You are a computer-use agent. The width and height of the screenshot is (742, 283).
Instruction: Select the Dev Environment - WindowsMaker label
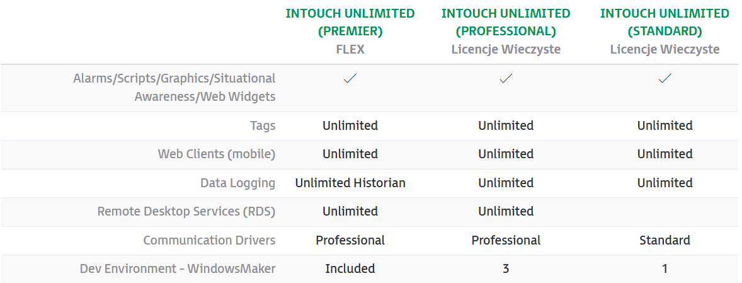coord(178,269)
